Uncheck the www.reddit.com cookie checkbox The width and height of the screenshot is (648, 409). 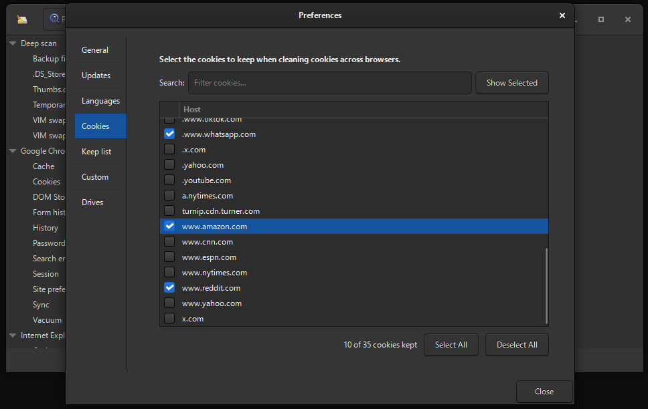(169, 288)
